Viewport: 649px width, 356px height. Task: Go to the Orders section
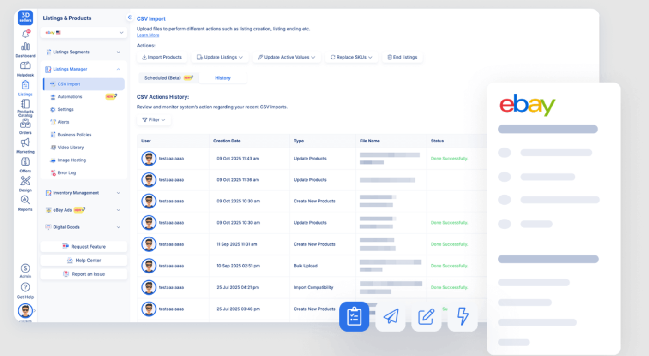coord(25,123)
